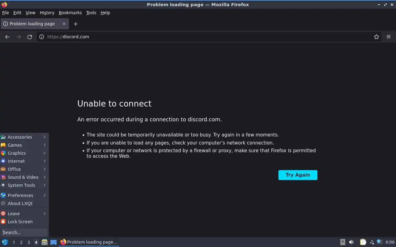Expand the Office submenu arrow
Image resolution: width=396 pixels, height=247 pixels.
pyautogui.click(x=45, y=169)
